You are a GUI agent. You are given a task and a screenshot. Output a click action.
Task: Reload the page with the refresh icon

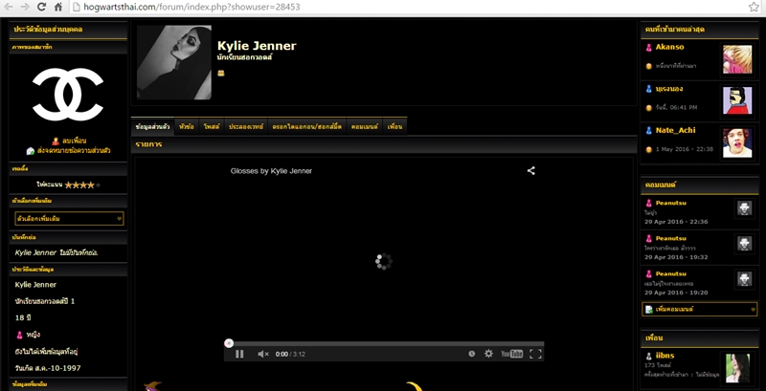(x=41, y=7)
